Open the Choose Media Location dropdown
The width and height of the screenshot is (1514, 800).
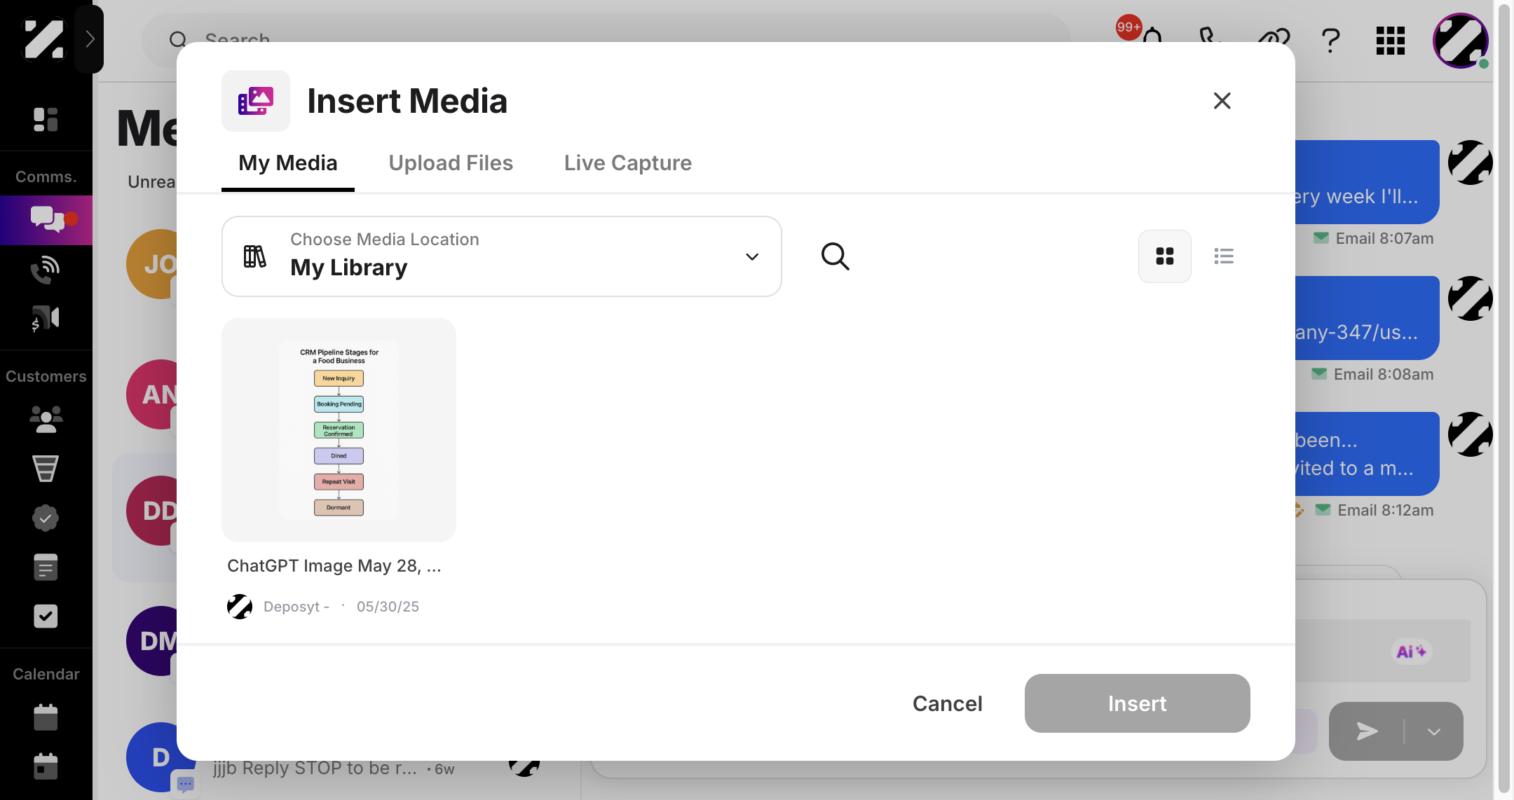502,256
